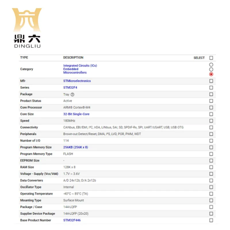This screenshot has width=230, height=230.
Task: Open the Integrated Circuits (ICs) link
Action: click(80, 66)
